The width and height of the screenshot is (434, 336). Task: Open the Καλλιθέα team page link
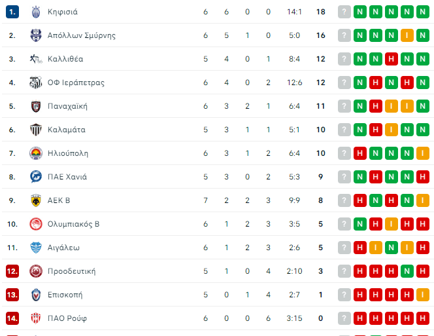point(65,59)
